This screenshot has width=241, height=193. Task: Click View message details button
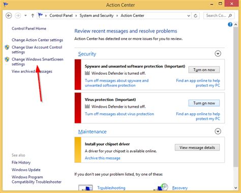tap(197, 147)
